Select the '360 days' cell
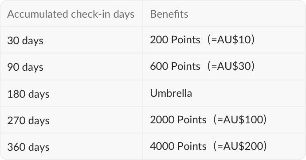306x160 pixels. [x=71, y=146]
